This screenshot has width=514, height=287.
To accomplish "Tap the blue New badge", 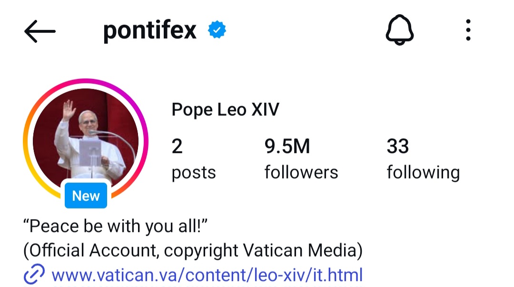I will point(86,196).
